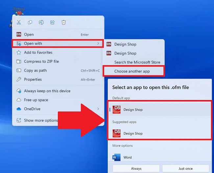
Task: Click the Share icon
Action: [52, 22]
